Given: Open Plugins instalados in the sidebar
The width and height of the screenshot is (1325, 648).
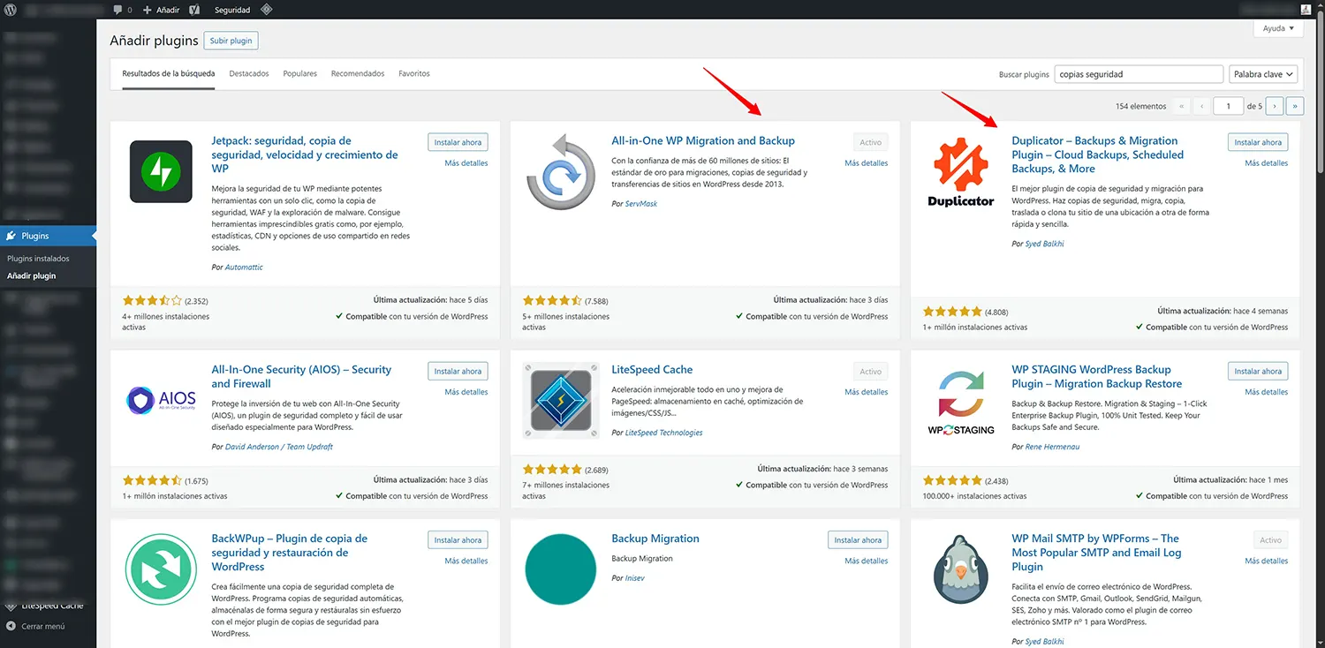Looking at the screenshot, I should click(x=38, y=259).
